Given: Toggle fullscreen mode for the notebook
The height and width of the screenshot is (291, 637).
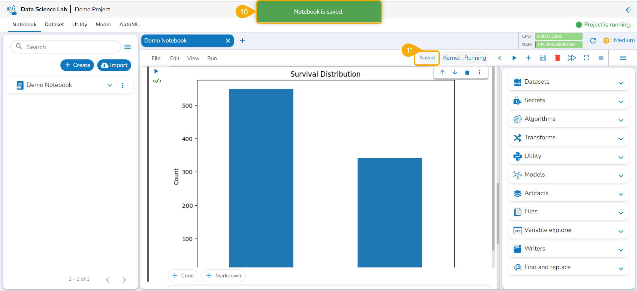Looking at the screenshot, I should [x=587, y=58].
